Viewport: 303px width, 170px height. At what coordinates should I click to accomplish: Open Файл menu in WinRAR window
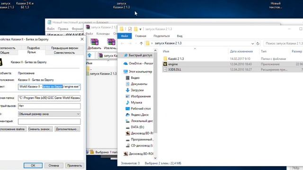89,34
